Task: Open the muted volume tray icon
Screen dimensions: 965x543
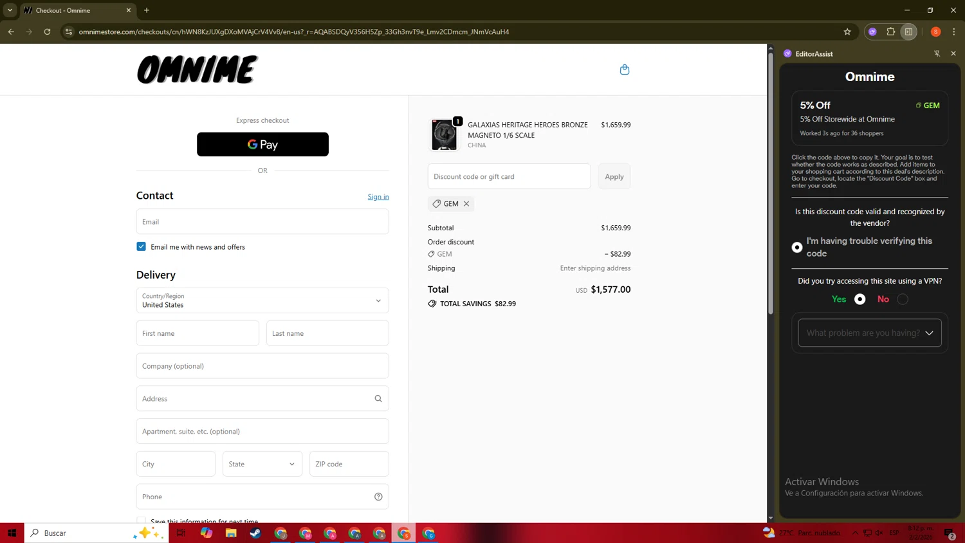Action: 879,533
